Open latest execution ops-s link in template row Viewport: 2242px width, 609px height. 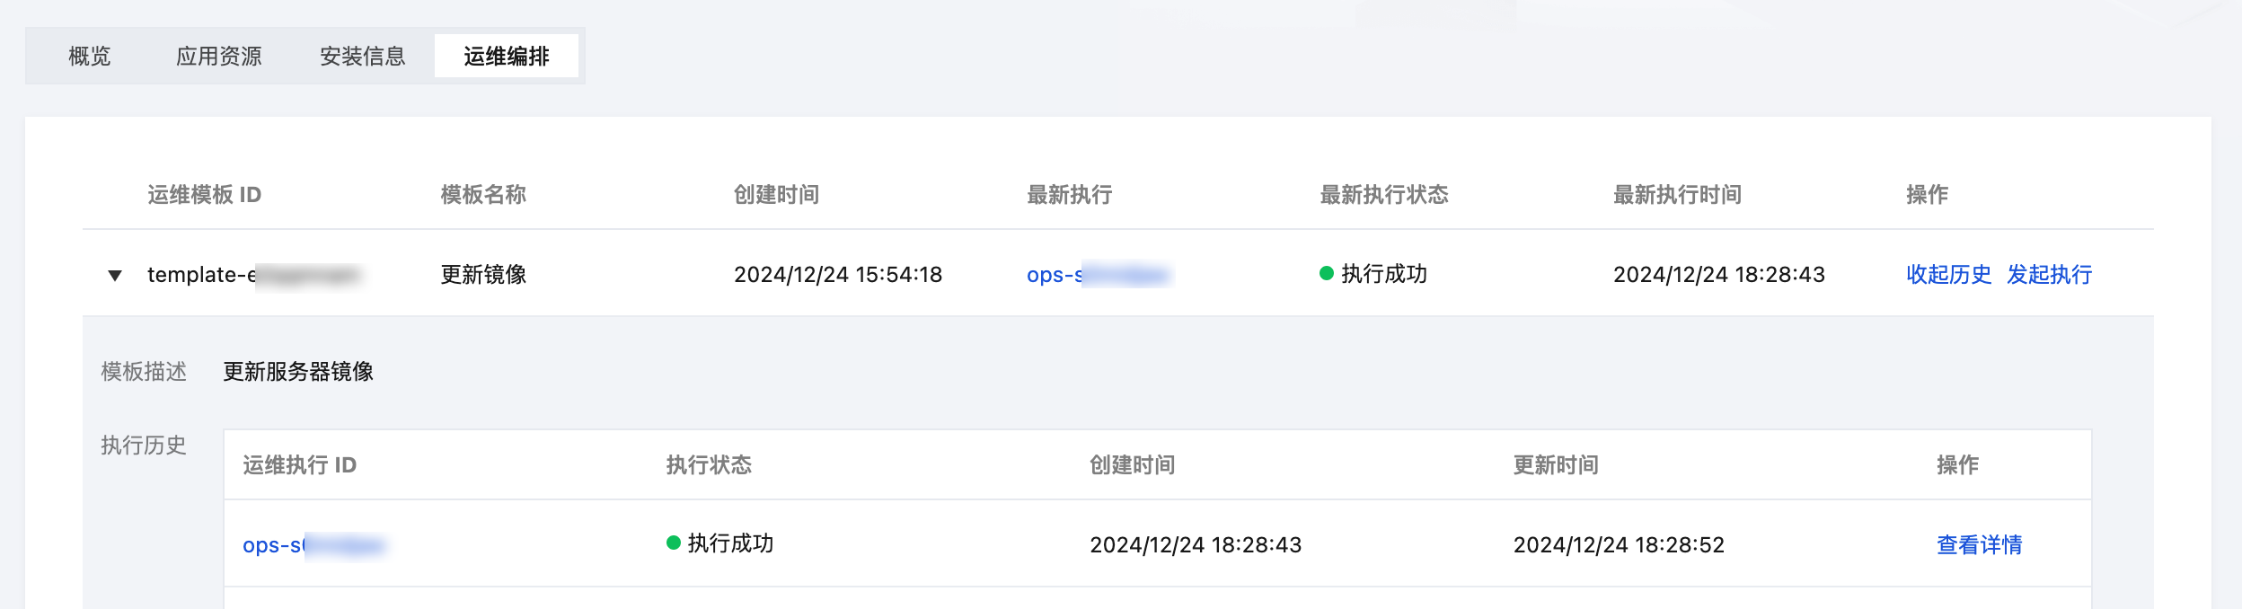[1099, 274]
